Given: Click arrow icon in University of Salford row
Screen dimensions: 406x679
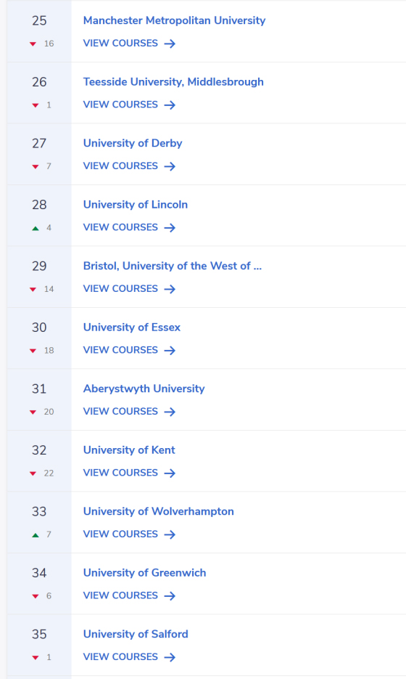Looking at the screenshot, I should point(170,657).
